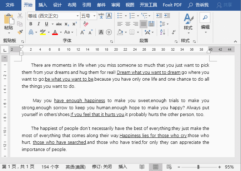The width and height of the screenshot is (241, 171).
Task: Switch to the 布局 tab
Action: pyautogui.click(x=72, y=5)
